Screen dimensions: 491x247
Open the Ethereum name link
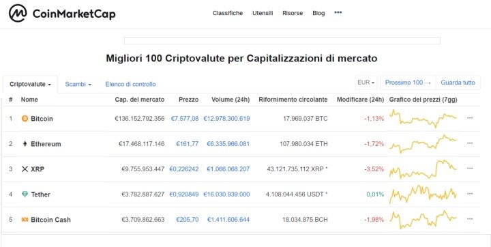tap(46, 144)
